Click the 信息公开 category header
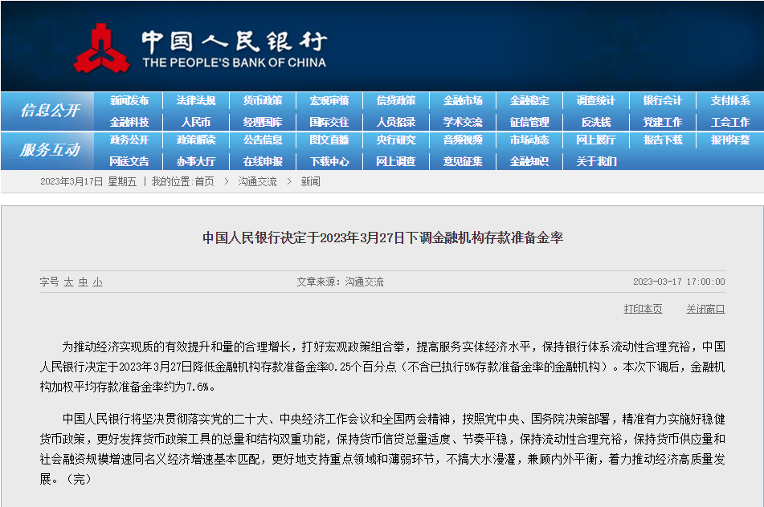The width and height of the screenshot is (764, 507). (50, 111)
